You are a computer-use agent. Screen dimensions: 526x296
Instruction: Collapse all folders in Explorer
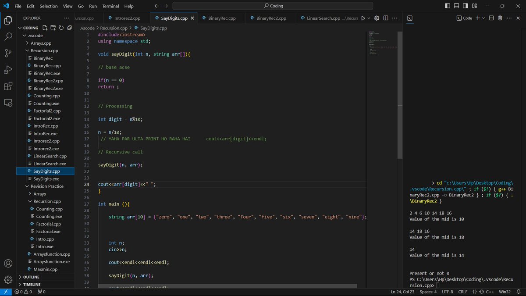(69, 28)
